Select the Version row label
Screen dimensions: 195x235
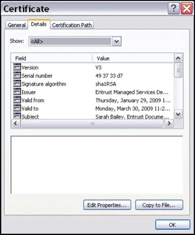click(x=30, y=67)
